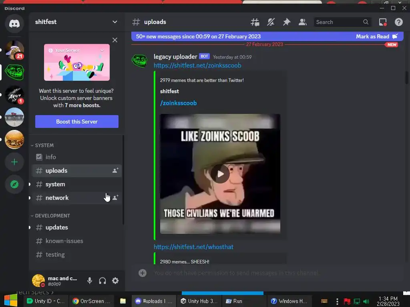
Task: Open the server with 21 notifications badge
Action: coord(14,50)
